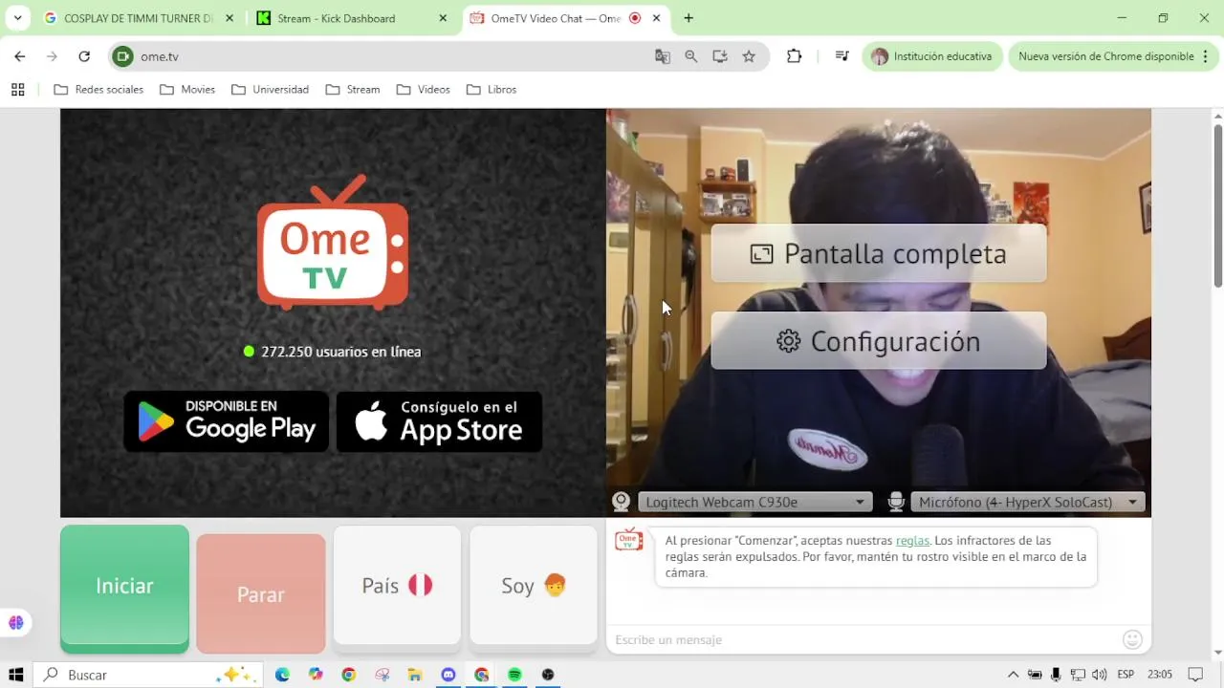Screen dimensions: 1224x688
Task: Click the page vertical scrollbar
Action: tap(1217, 205)
